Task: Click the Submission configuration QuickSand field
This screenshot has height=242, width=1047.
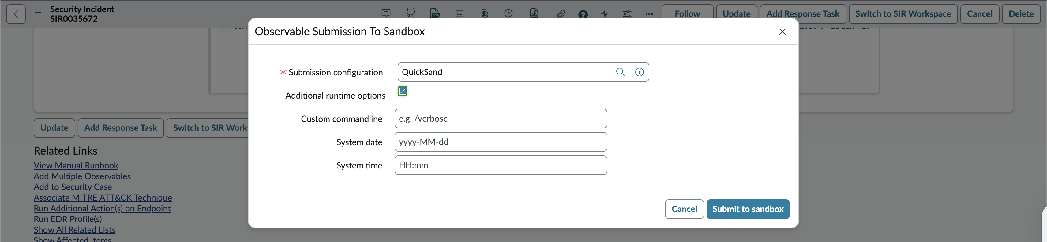Action: click(x=504, y=72)
